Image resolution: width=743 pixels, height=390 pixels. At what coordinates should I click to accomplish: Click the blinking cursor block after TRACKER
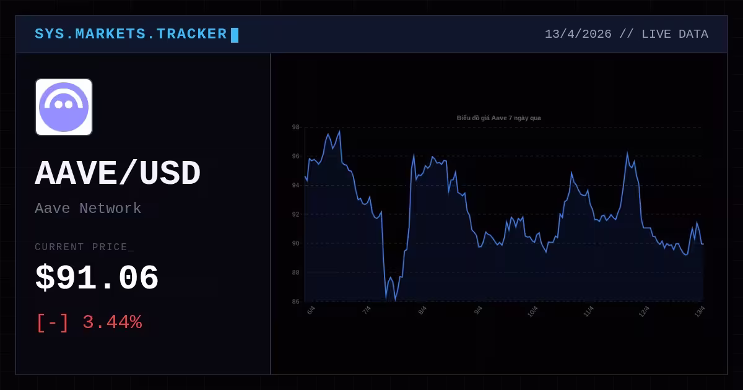(x=235, y=35)
